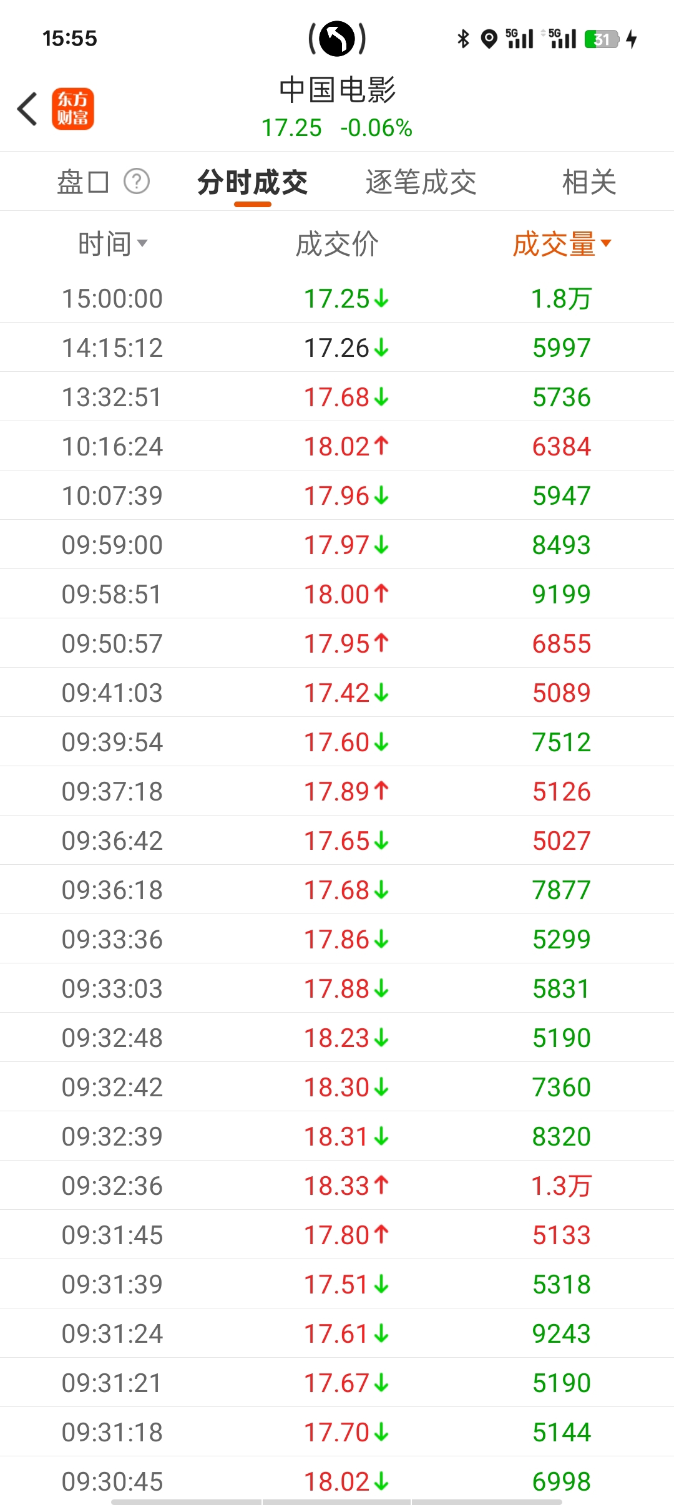
Task: Switch to 盘口 tab
Action: 83,182
